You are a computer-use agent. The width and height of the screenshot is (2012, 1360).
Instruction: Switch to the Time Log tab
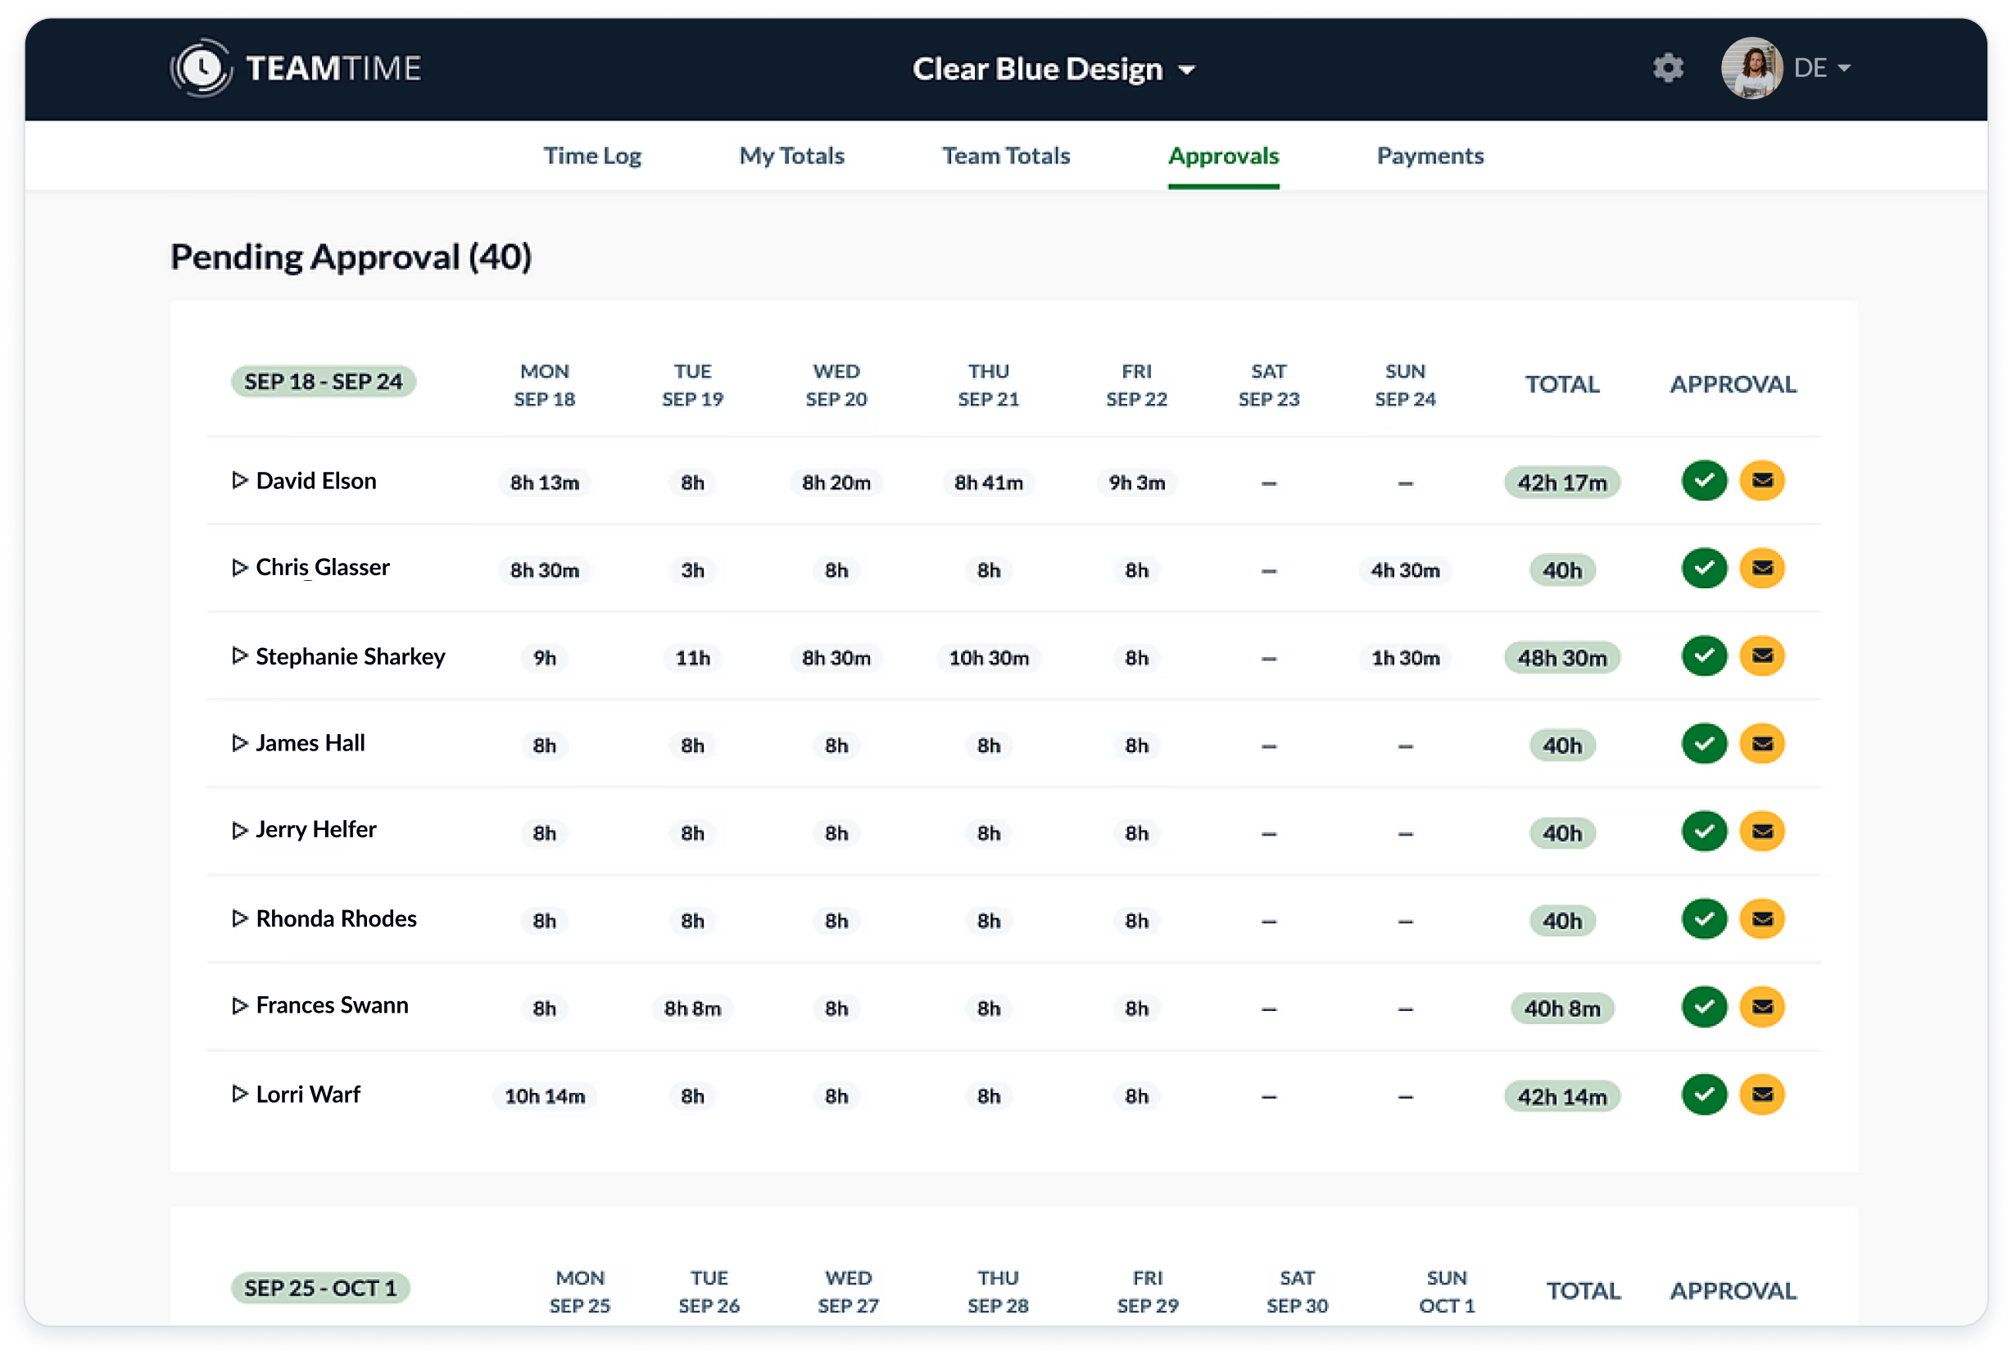click(x=592, y=156)
